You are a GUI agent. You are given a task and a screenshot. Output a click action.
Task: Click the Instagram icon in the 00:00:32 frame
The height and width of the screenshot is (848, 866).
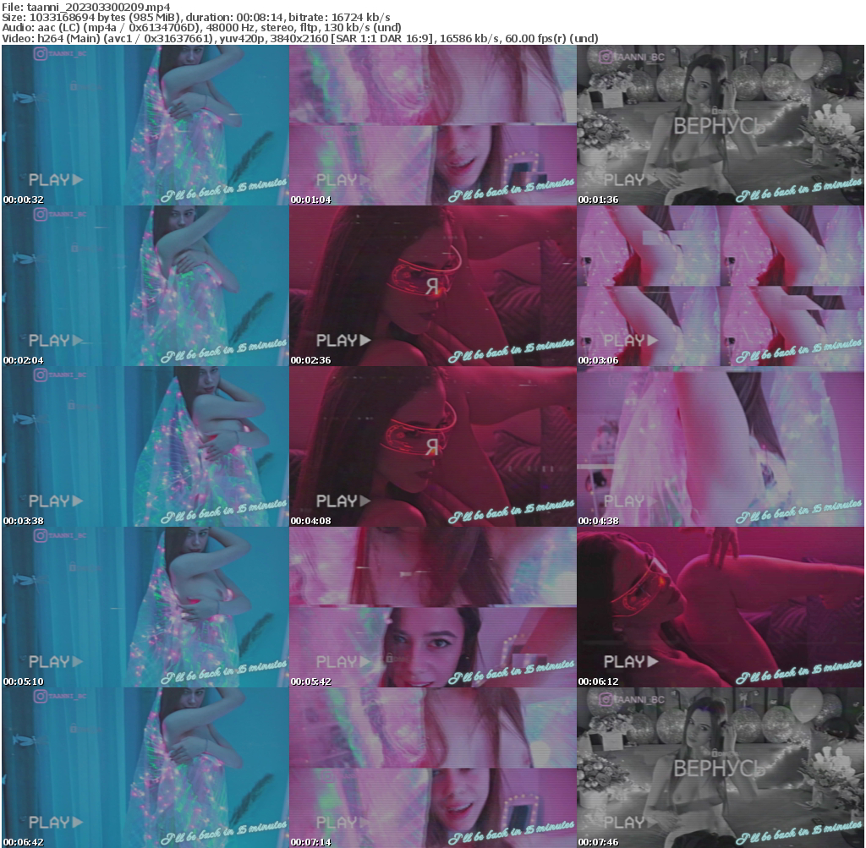tap(40, 56)
